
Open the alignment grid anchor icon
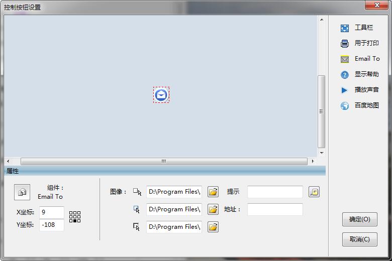75,217
